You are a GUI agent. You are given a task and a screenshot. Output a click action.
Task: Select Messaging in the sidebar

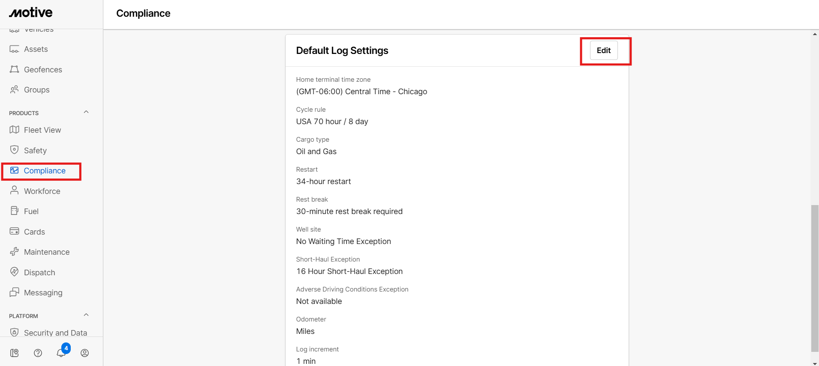[x=43, y=293]
